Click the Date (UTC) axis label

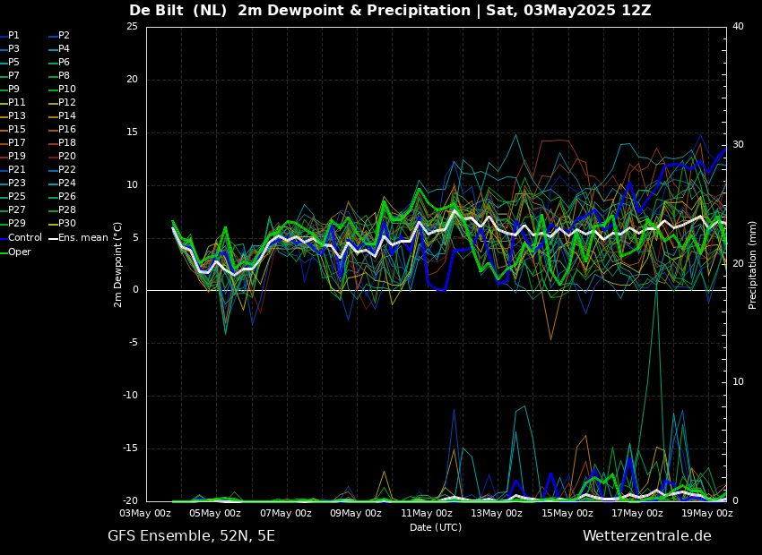point(436,528)
